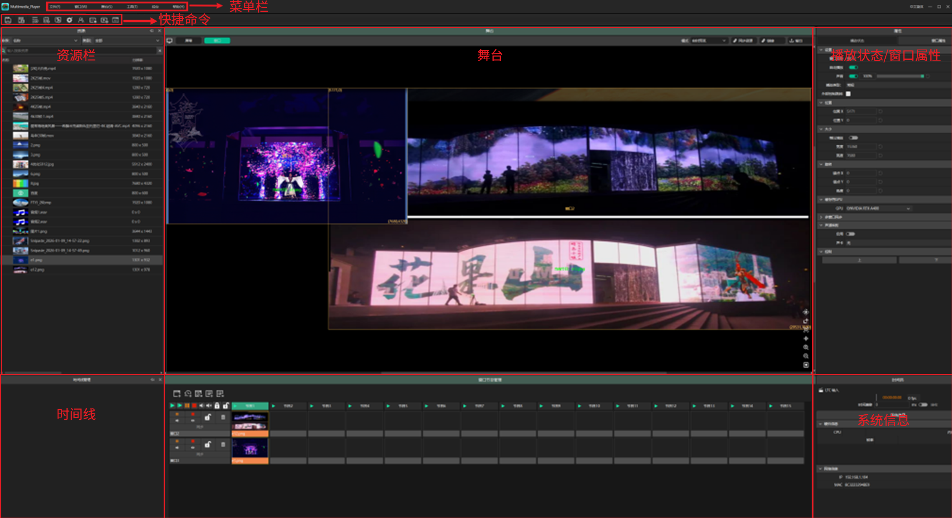The image size is (952, 518).
Task: Click the user account icon in toolbar
Action: pyautogui.click(x=81, y=20)
